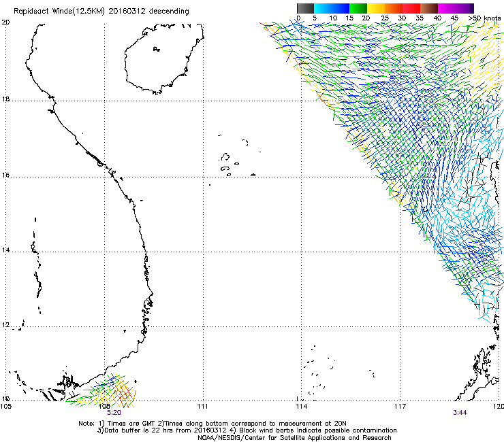Screen dimensions: 504x442
Task: Click the blue 5-15 knots legend gradient
Action: [x=332, y=8]
